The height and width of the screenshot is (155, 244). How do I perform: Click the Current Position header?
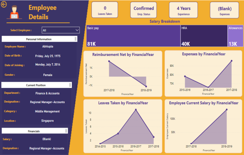click(37, 85)
